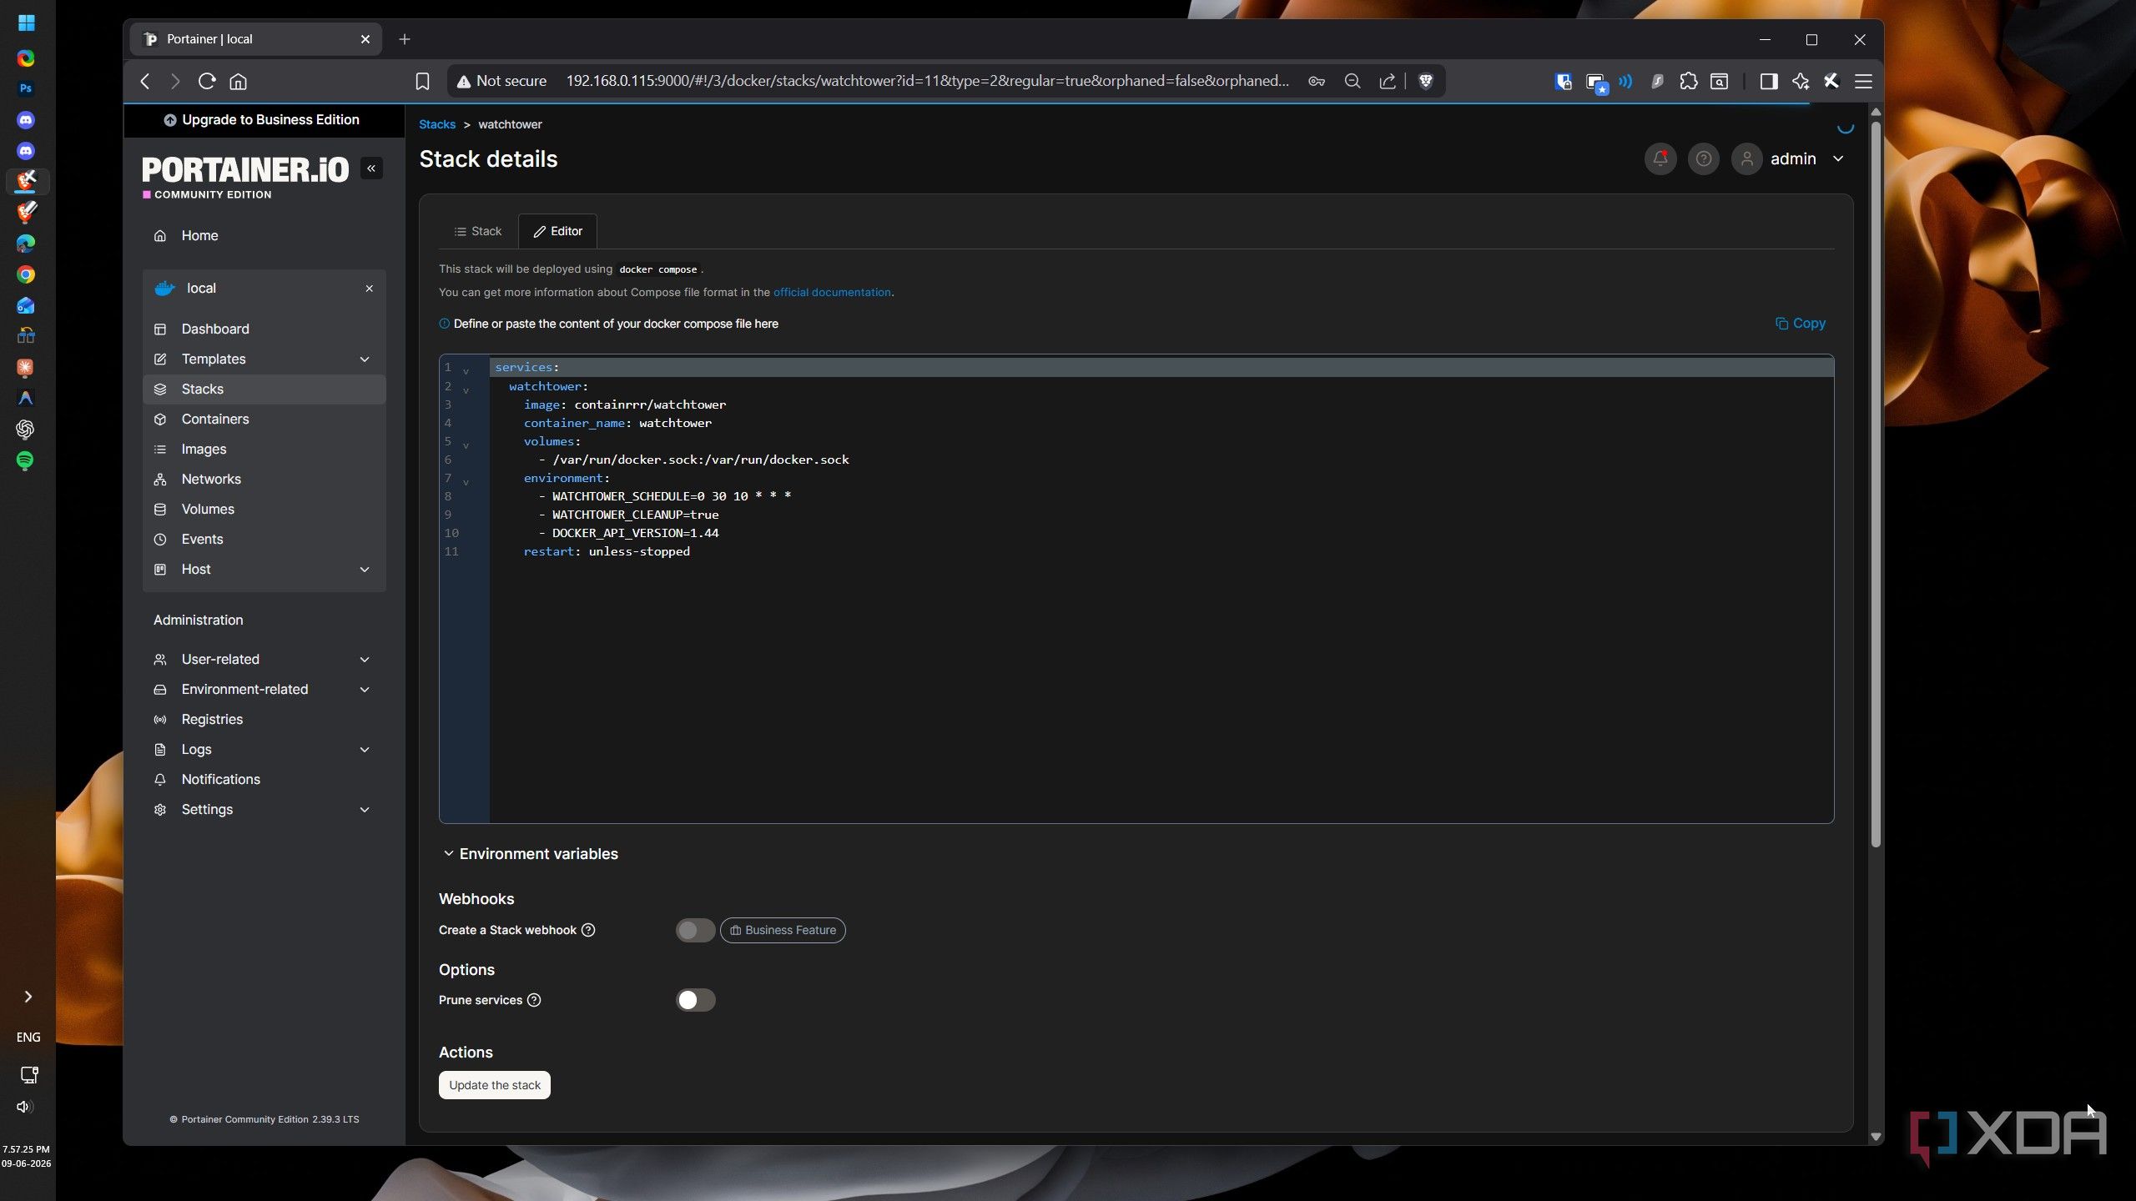Click the Stack webhook help icon
Image resolution: width=2136 pixels, height=1201 pixels.
tap(588, 930)
